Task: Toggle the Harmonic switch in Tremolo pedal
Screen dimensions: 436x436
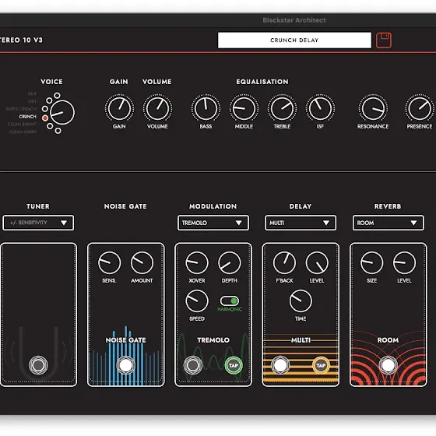Action: click(x=230, y=301)
